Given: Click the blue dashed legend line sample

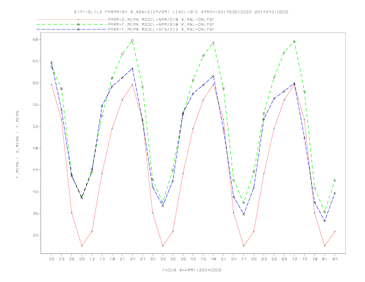Looking at the screenshot, I should (x=71, y=29).
